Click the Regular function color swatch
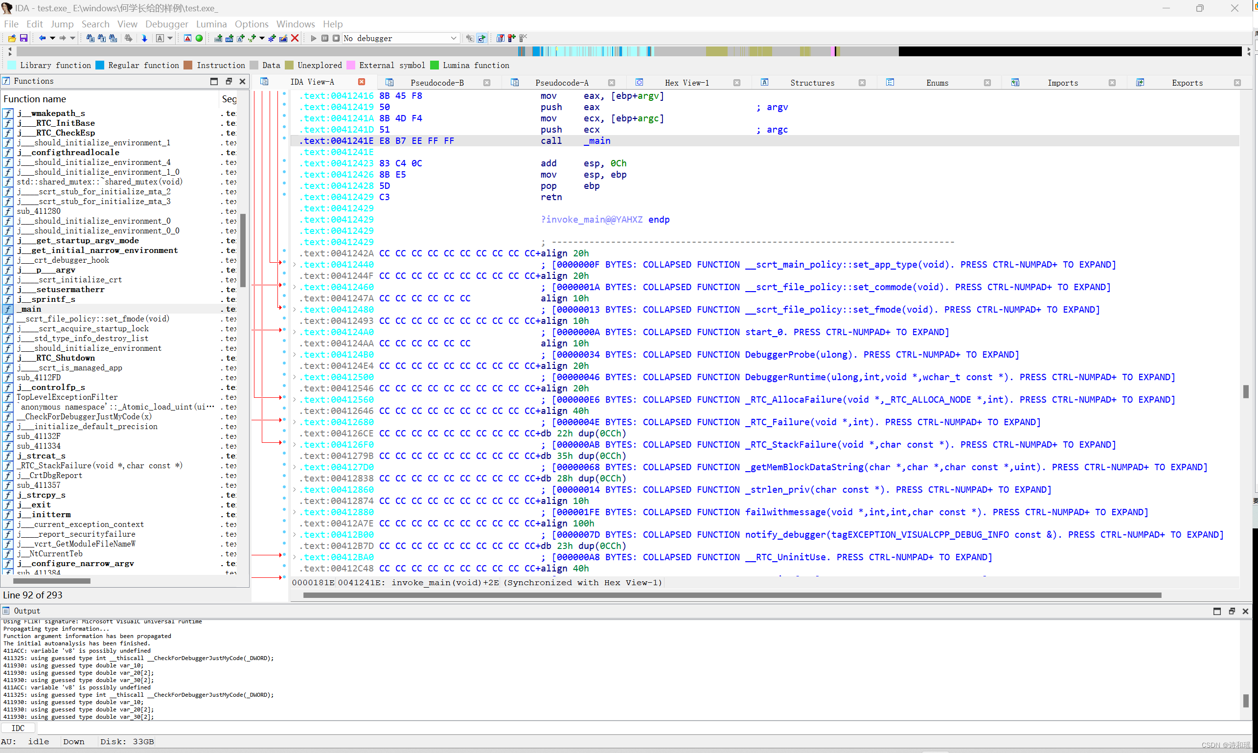Viewport: 1258px width, 753px height. pyautogui.click(x=99, y=65)
